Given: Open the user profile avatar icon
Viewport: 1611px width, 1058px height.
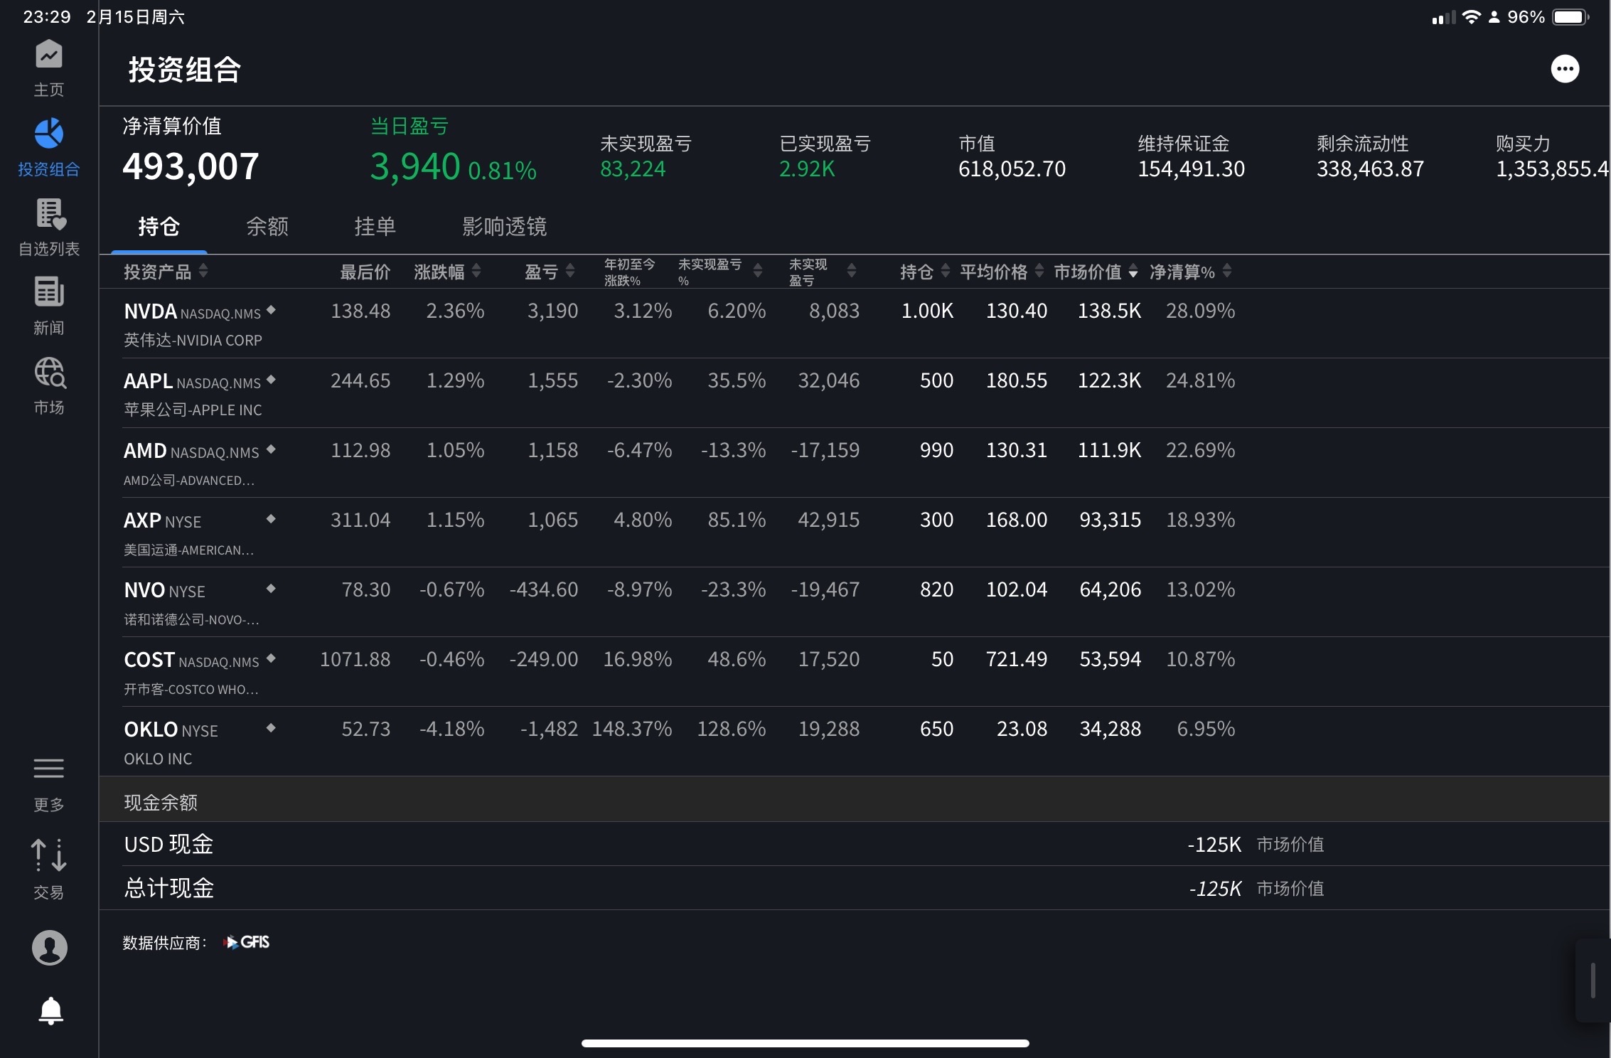Looking at the screenshot, I should click(49, 948).
